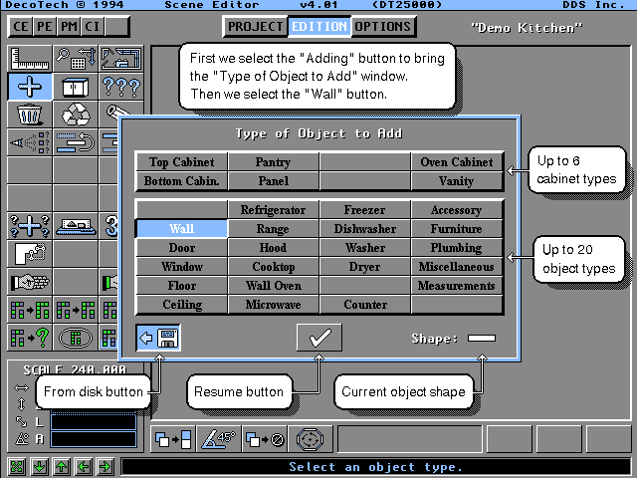Screen dimensions: 637x478
Task: Select the Microwave object type
Action: point(273,305)
